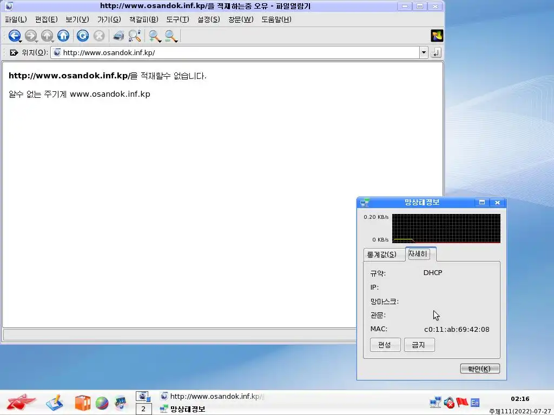Click the 관문: gateway label
This screenshot has height=415, width=554.
(x=378, y=315)
